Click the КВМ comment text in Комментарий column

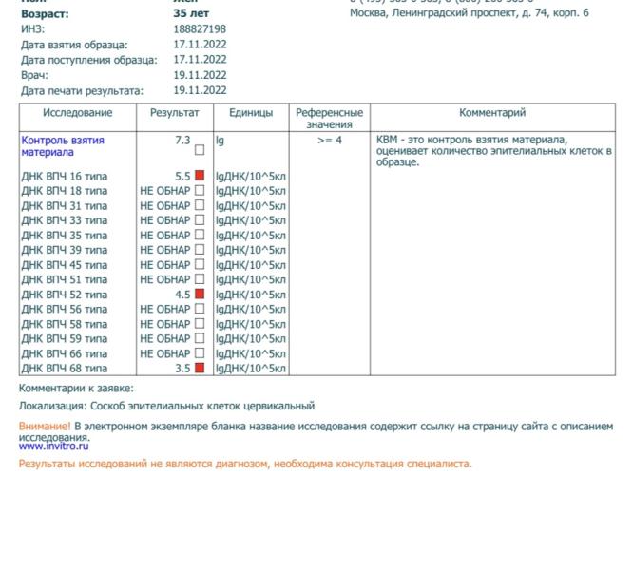pos(493,151)
